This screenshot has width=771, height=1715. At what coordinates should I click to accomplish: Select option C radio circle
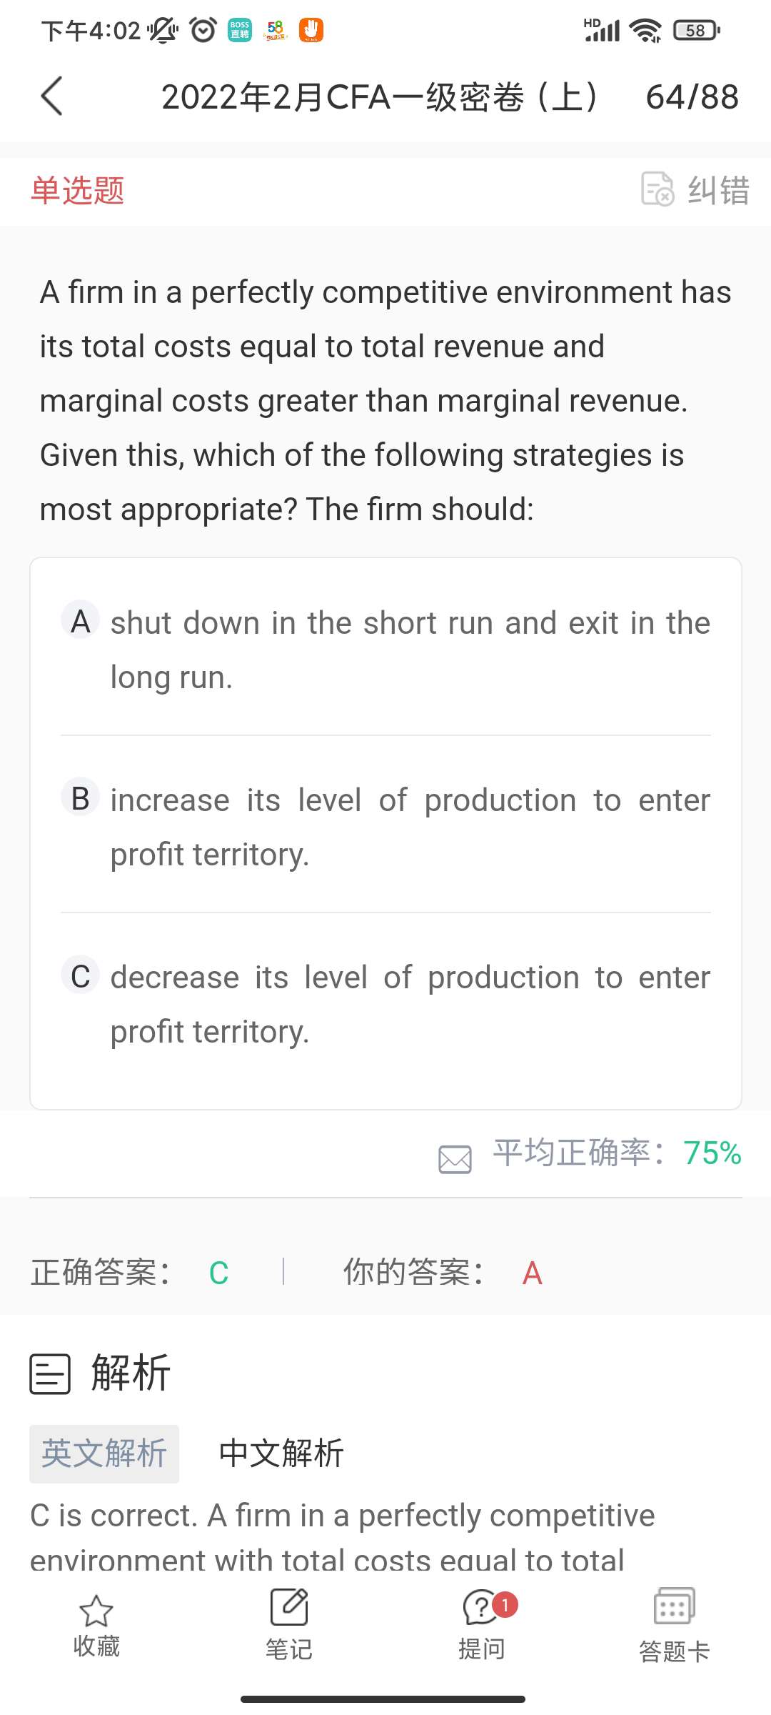tap(81, 975)
